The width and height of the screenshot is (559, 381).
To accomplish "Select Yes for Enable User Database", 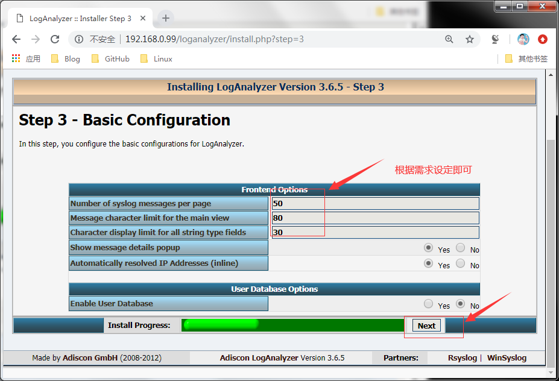I will pos(429,304).
